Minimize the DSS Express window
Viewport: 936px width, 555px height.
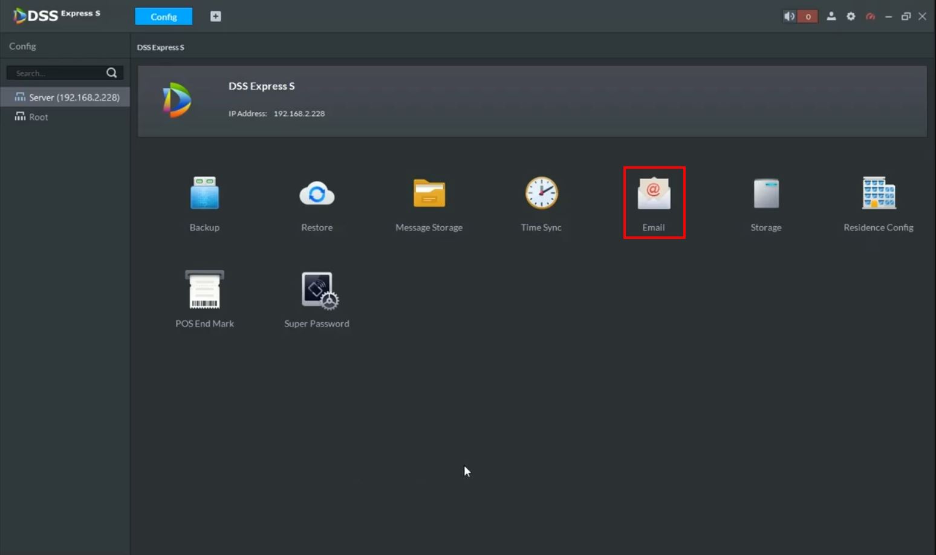click(888, 16)
